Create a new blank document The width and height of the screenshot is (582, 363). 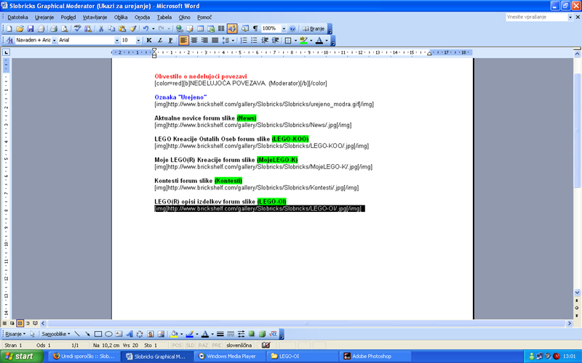pos(9,28)
